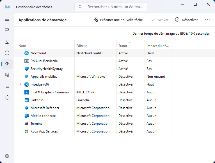This screenshot has width=215, height=163.
Task: Click the Intel Graphics Command icon
Action: (x=27, y=92)
